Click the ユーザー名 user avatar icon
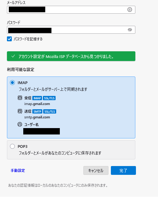This screenshot has width=158, height=197. [20, 124]
